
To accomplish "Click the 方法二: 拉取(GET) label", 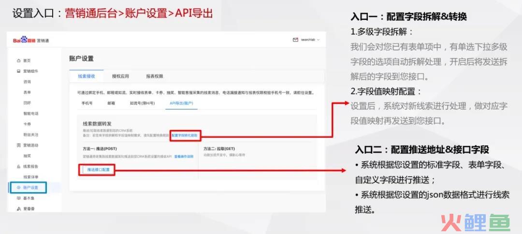I will pos(219,148).
